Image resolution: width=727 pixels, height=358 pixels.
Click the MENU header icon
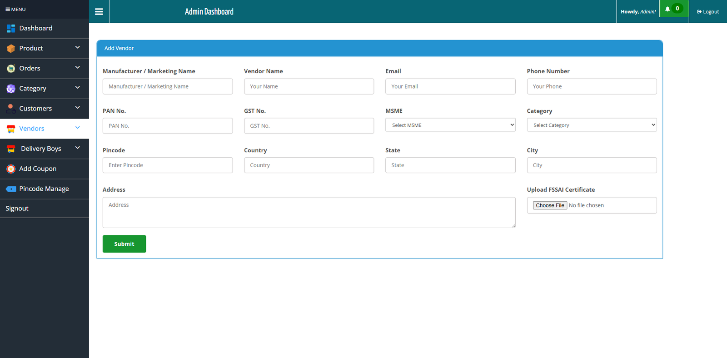tap(8, 9)
